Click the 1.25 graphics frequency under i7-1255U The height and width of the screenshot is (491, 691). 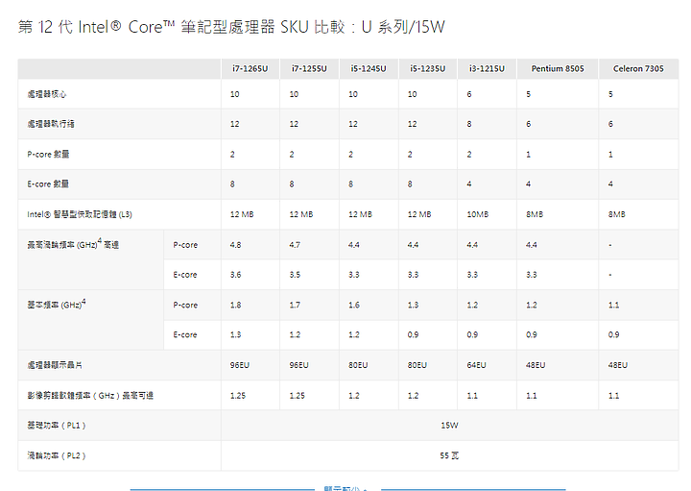point(297,396)
